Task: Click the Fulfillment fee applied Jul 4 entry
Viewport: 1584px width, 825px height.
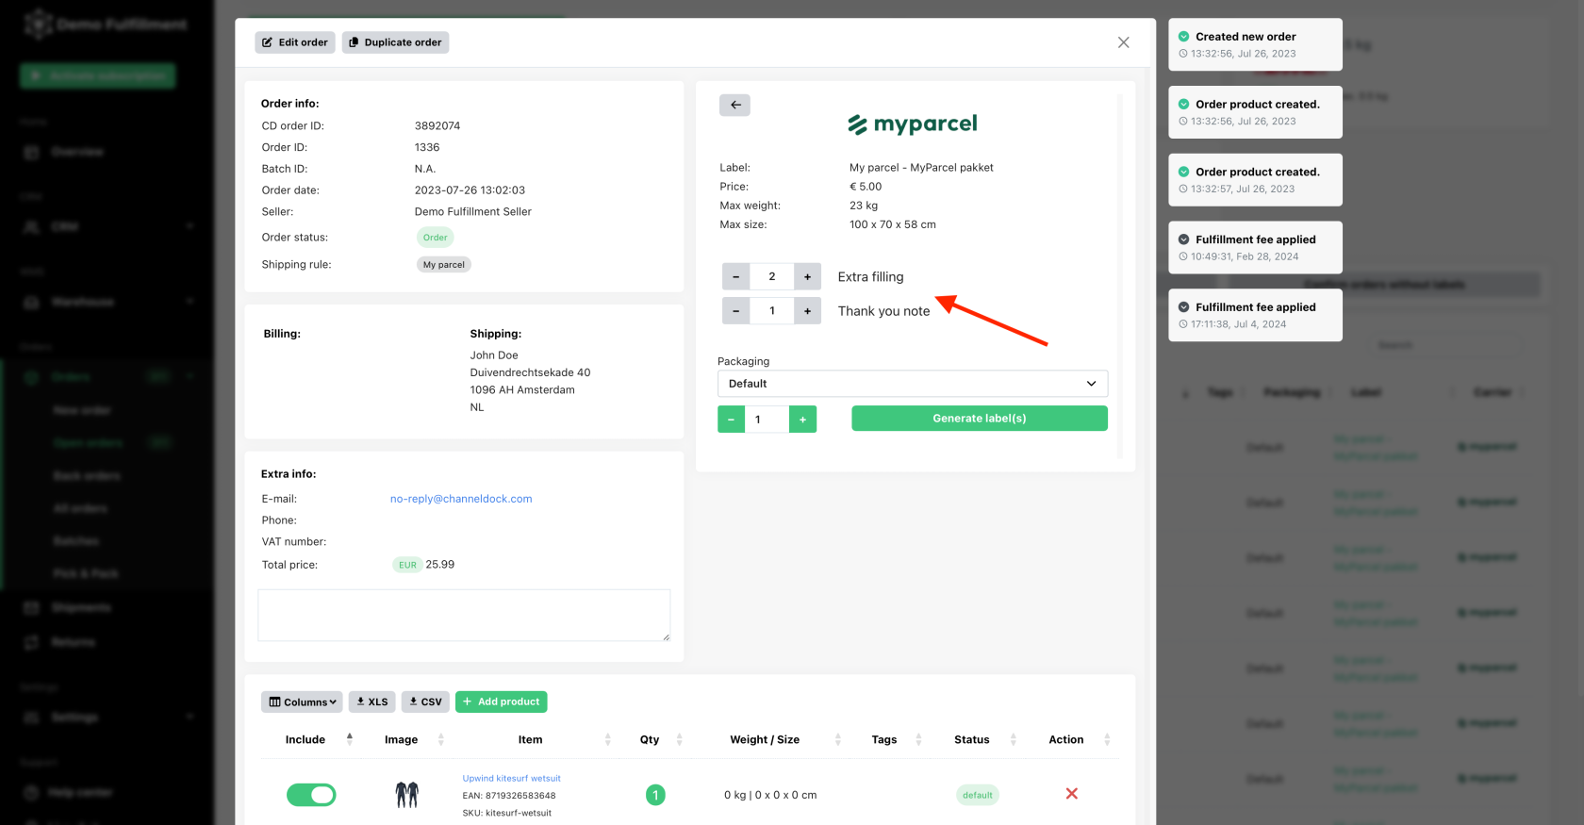Action: click(1255, 315)
